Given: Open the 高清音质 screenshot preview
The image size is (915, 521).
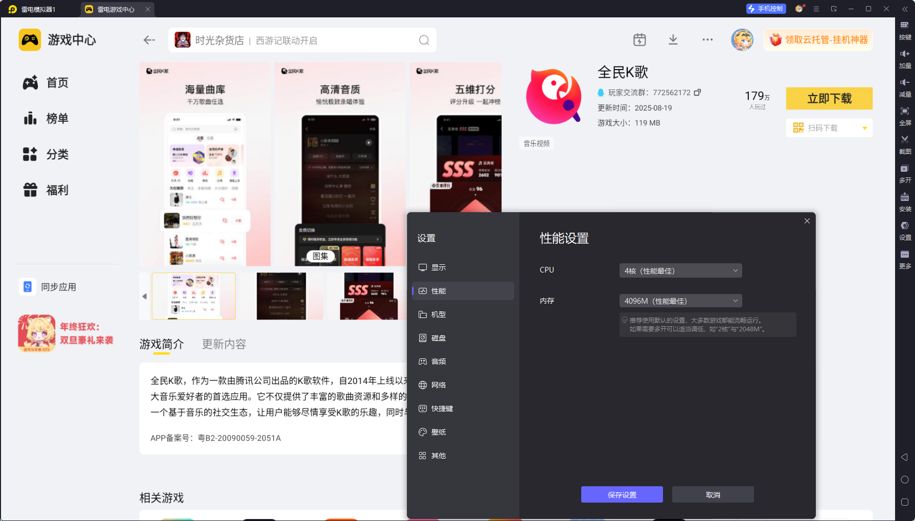Looking at the screenshot, I should [340, 164].
